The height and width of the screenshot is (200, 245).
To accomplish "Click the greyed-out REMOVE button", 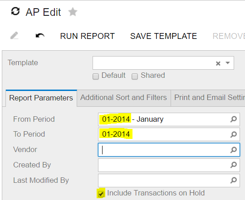I will (x=229, y=36).
